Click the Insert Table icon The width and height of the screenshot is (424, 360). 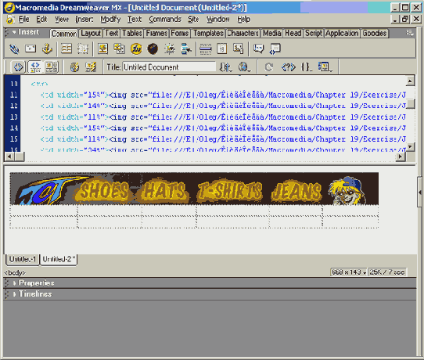(x=66, y=49)
